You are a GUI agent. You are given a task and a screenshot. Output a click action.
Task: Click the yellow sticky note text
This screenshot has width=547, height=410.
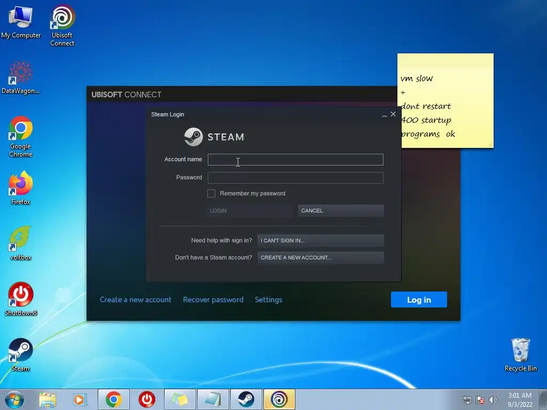click(428, 106)
